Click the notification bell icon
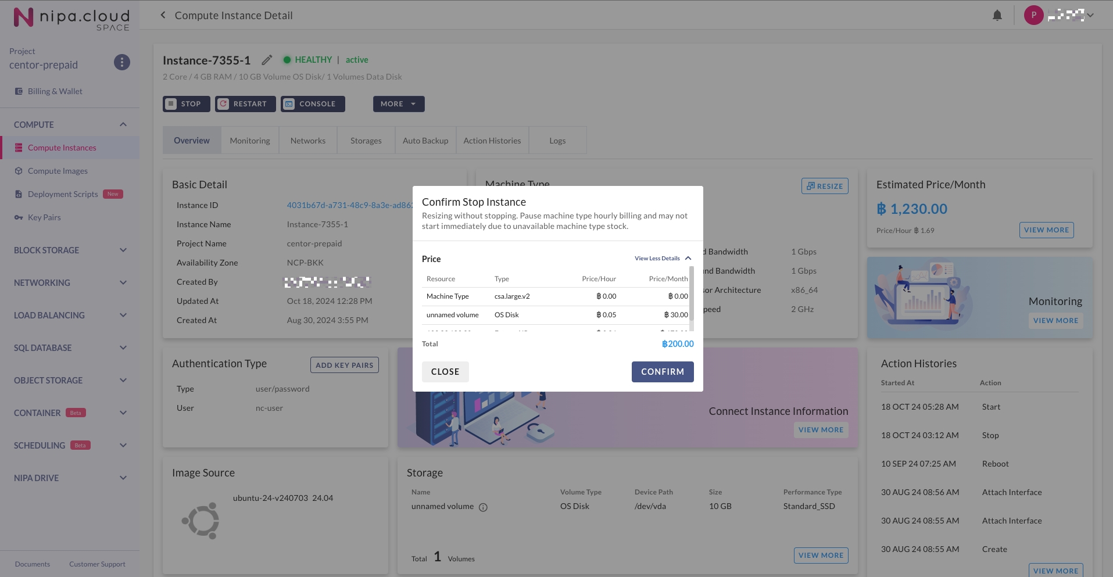The width and height of the screenshot is (1113, 577). (997, 16)
